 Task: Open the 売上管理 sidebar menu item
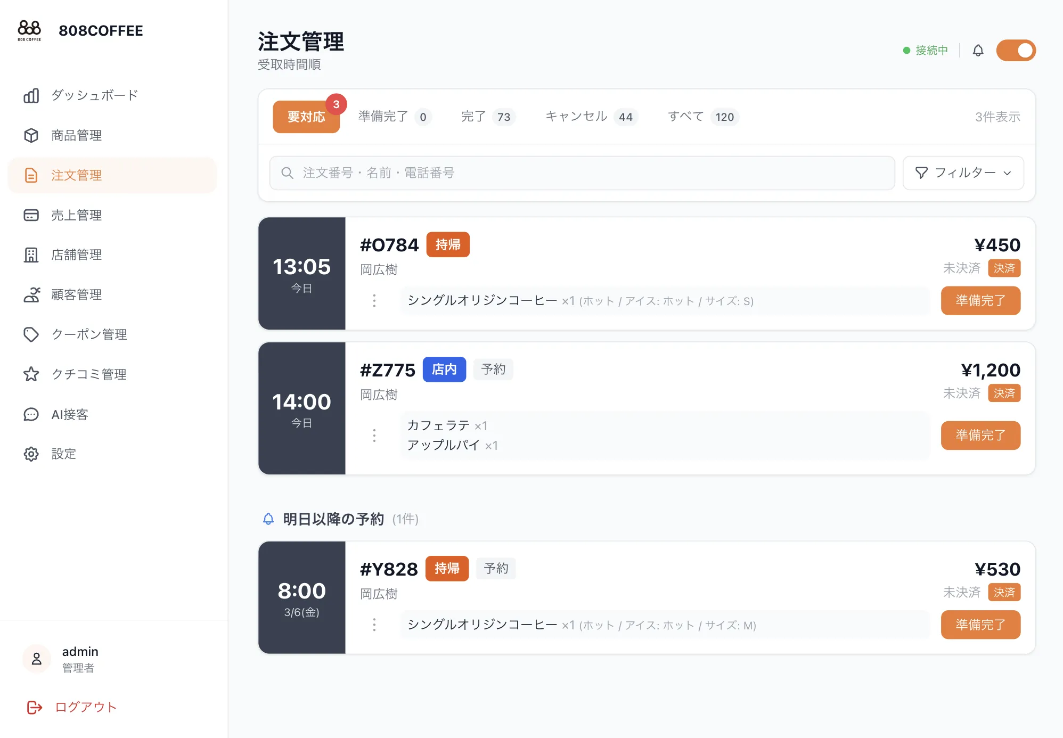coord(76,215)
